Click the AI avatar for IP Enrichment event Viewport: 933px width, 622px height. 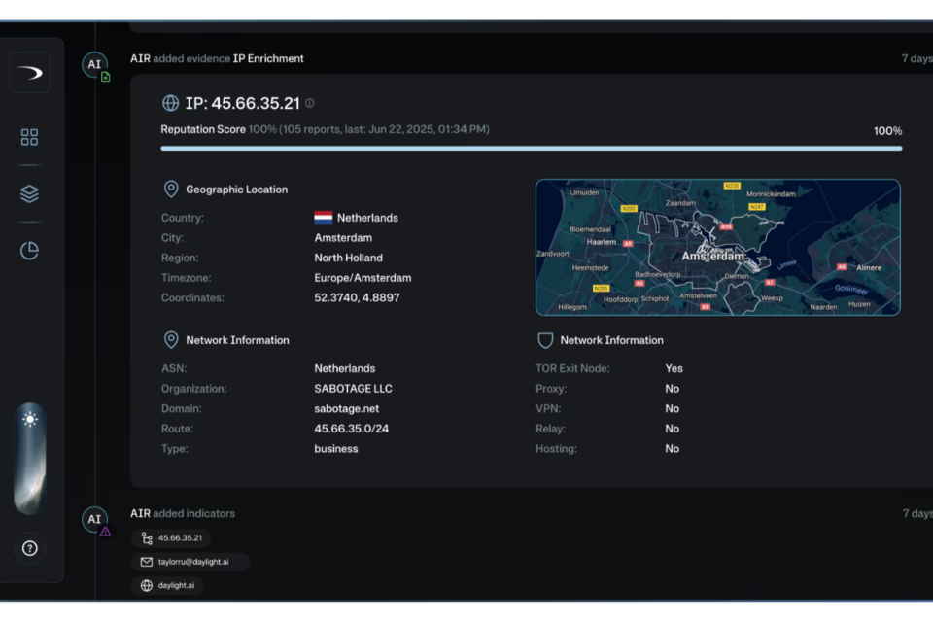(x=94, y=64)
